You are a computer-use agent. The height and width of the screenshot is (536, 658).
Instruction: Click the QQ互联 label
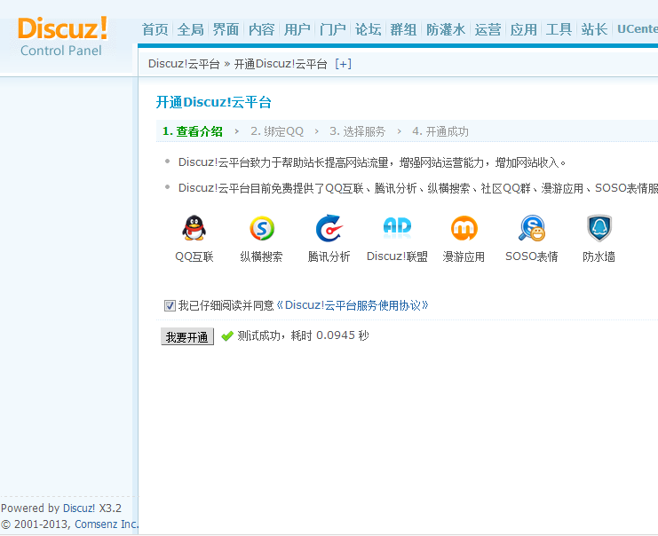(x=194, y=256)
